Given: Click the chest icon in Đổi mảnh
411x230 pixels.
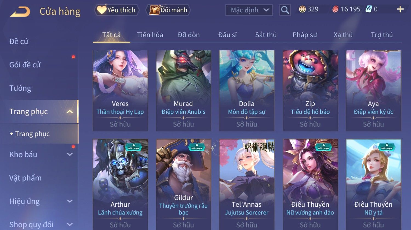Looking at the screenshot, I should pyautogui.click(x=155, y=10).
